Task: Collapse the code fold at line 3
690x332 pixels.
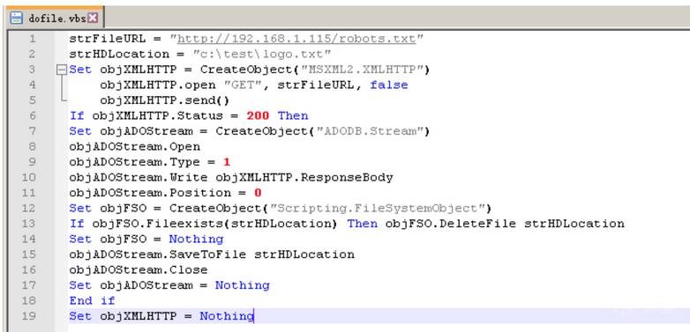Action: coord(62,70)
